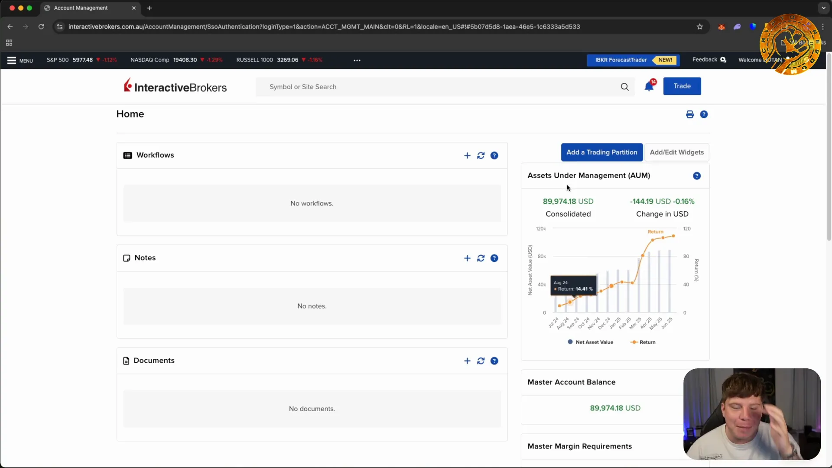Open Home page help question icon
Image resolution: width=832 pixels, height=468 pixels.
click(704, 114)
